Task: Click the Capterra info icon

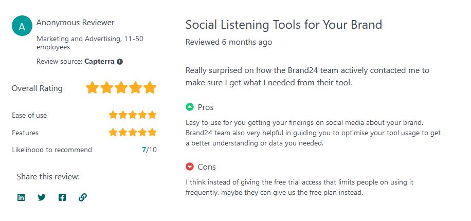Action: 120,62
